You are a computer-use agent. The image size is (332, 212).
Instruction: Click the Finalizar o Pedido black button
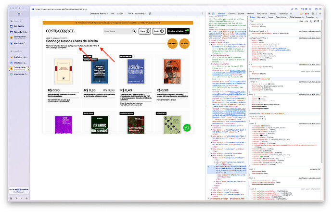click(x=178, y=31)
